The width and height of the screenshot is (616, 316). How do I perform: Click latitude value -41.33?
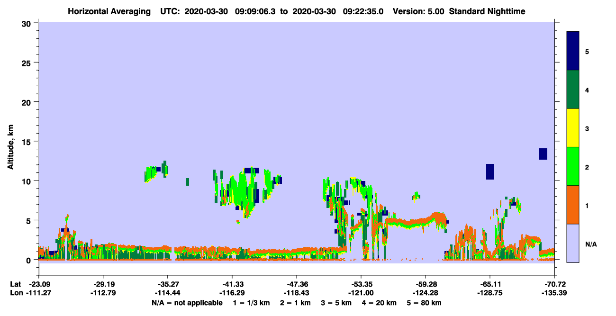pyautogui.click(x=232, y=284)
